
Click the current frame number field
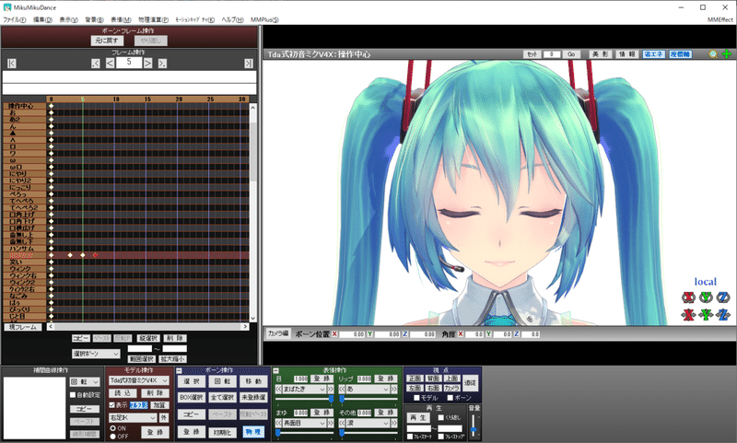[x=129, y=63]
